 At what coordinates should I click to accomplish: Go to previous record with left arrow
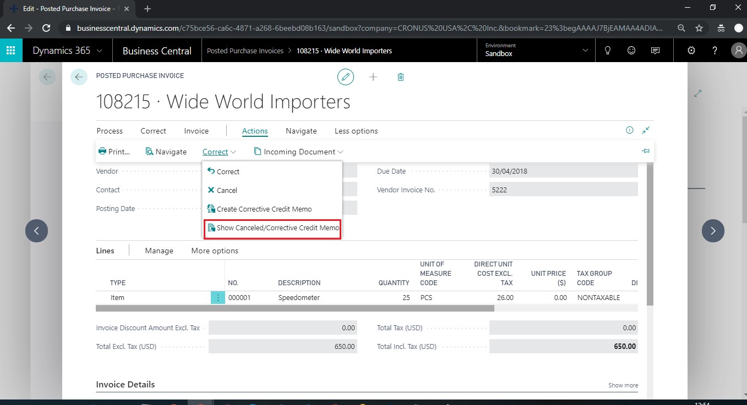pyautogui.click(x=37, y=231)
